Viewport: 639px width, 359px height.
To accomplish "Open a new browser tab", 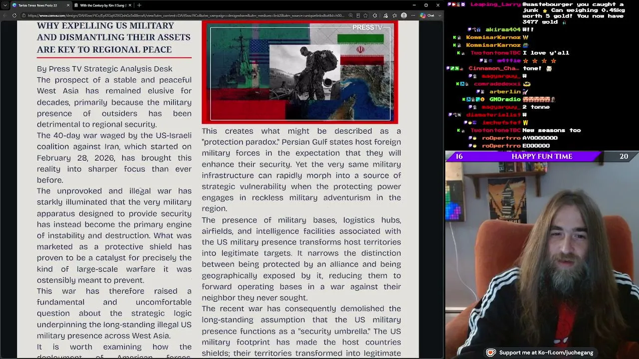I will pos(139,5).
